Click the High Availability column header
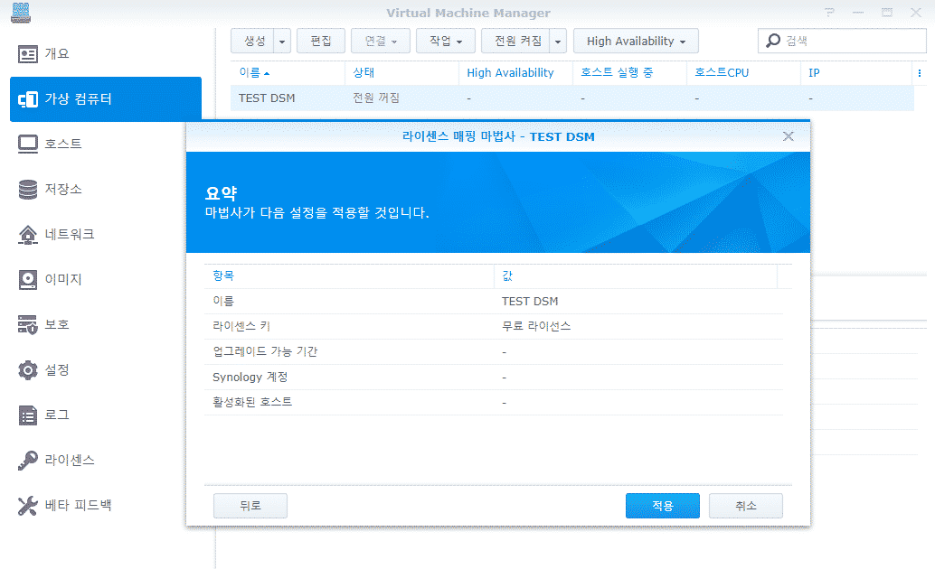This screenshot has height=569, width=935. tap(515, 72)
